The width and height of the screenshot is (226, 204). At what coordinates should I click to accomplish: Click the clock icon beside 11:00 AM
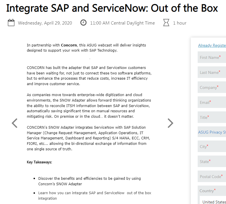(83, 23)
